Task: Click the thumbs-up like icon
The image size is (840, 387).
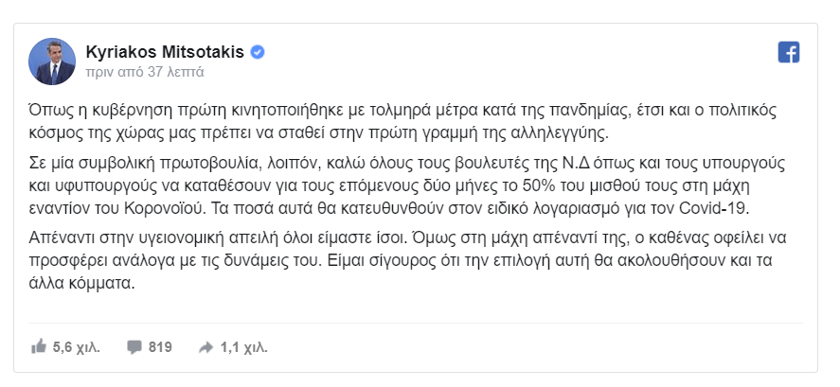Action: [x=39, y=347]
